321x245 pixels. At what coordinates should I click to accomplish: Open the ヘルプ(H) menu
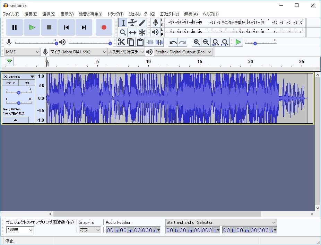pos(211,14)
